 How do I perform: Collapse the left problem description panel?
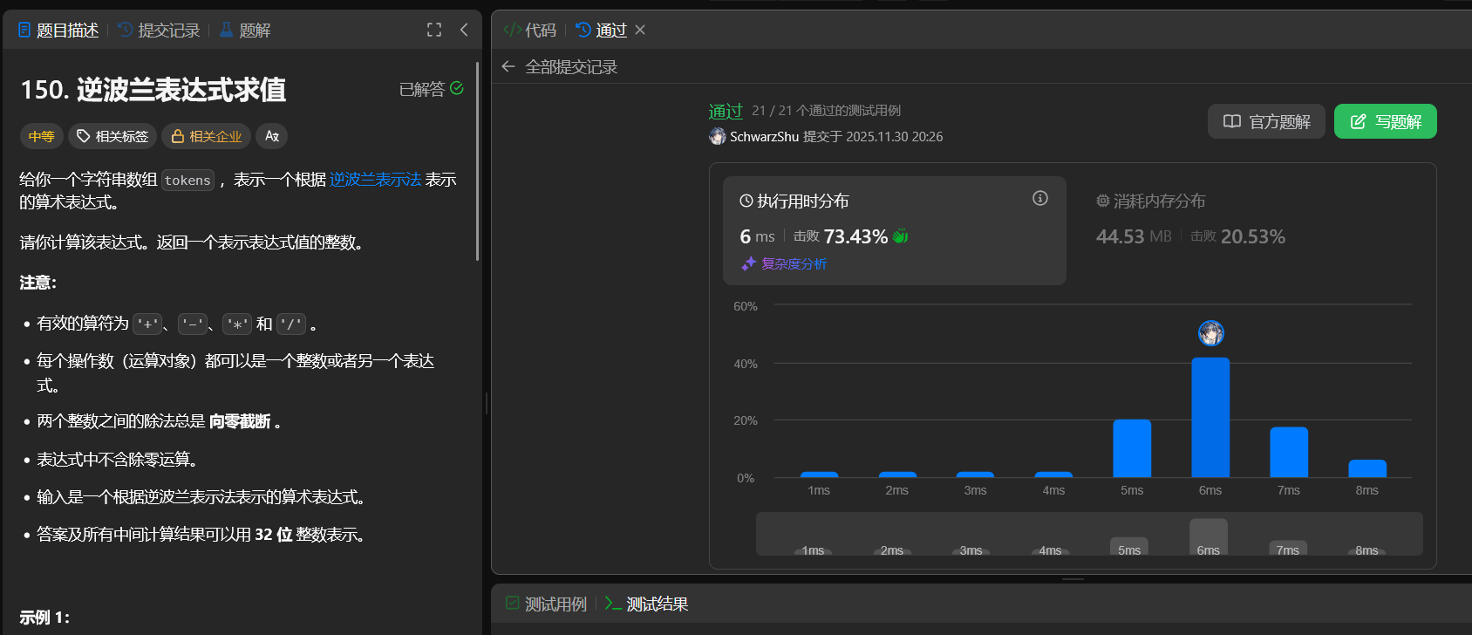pos(464,30)
